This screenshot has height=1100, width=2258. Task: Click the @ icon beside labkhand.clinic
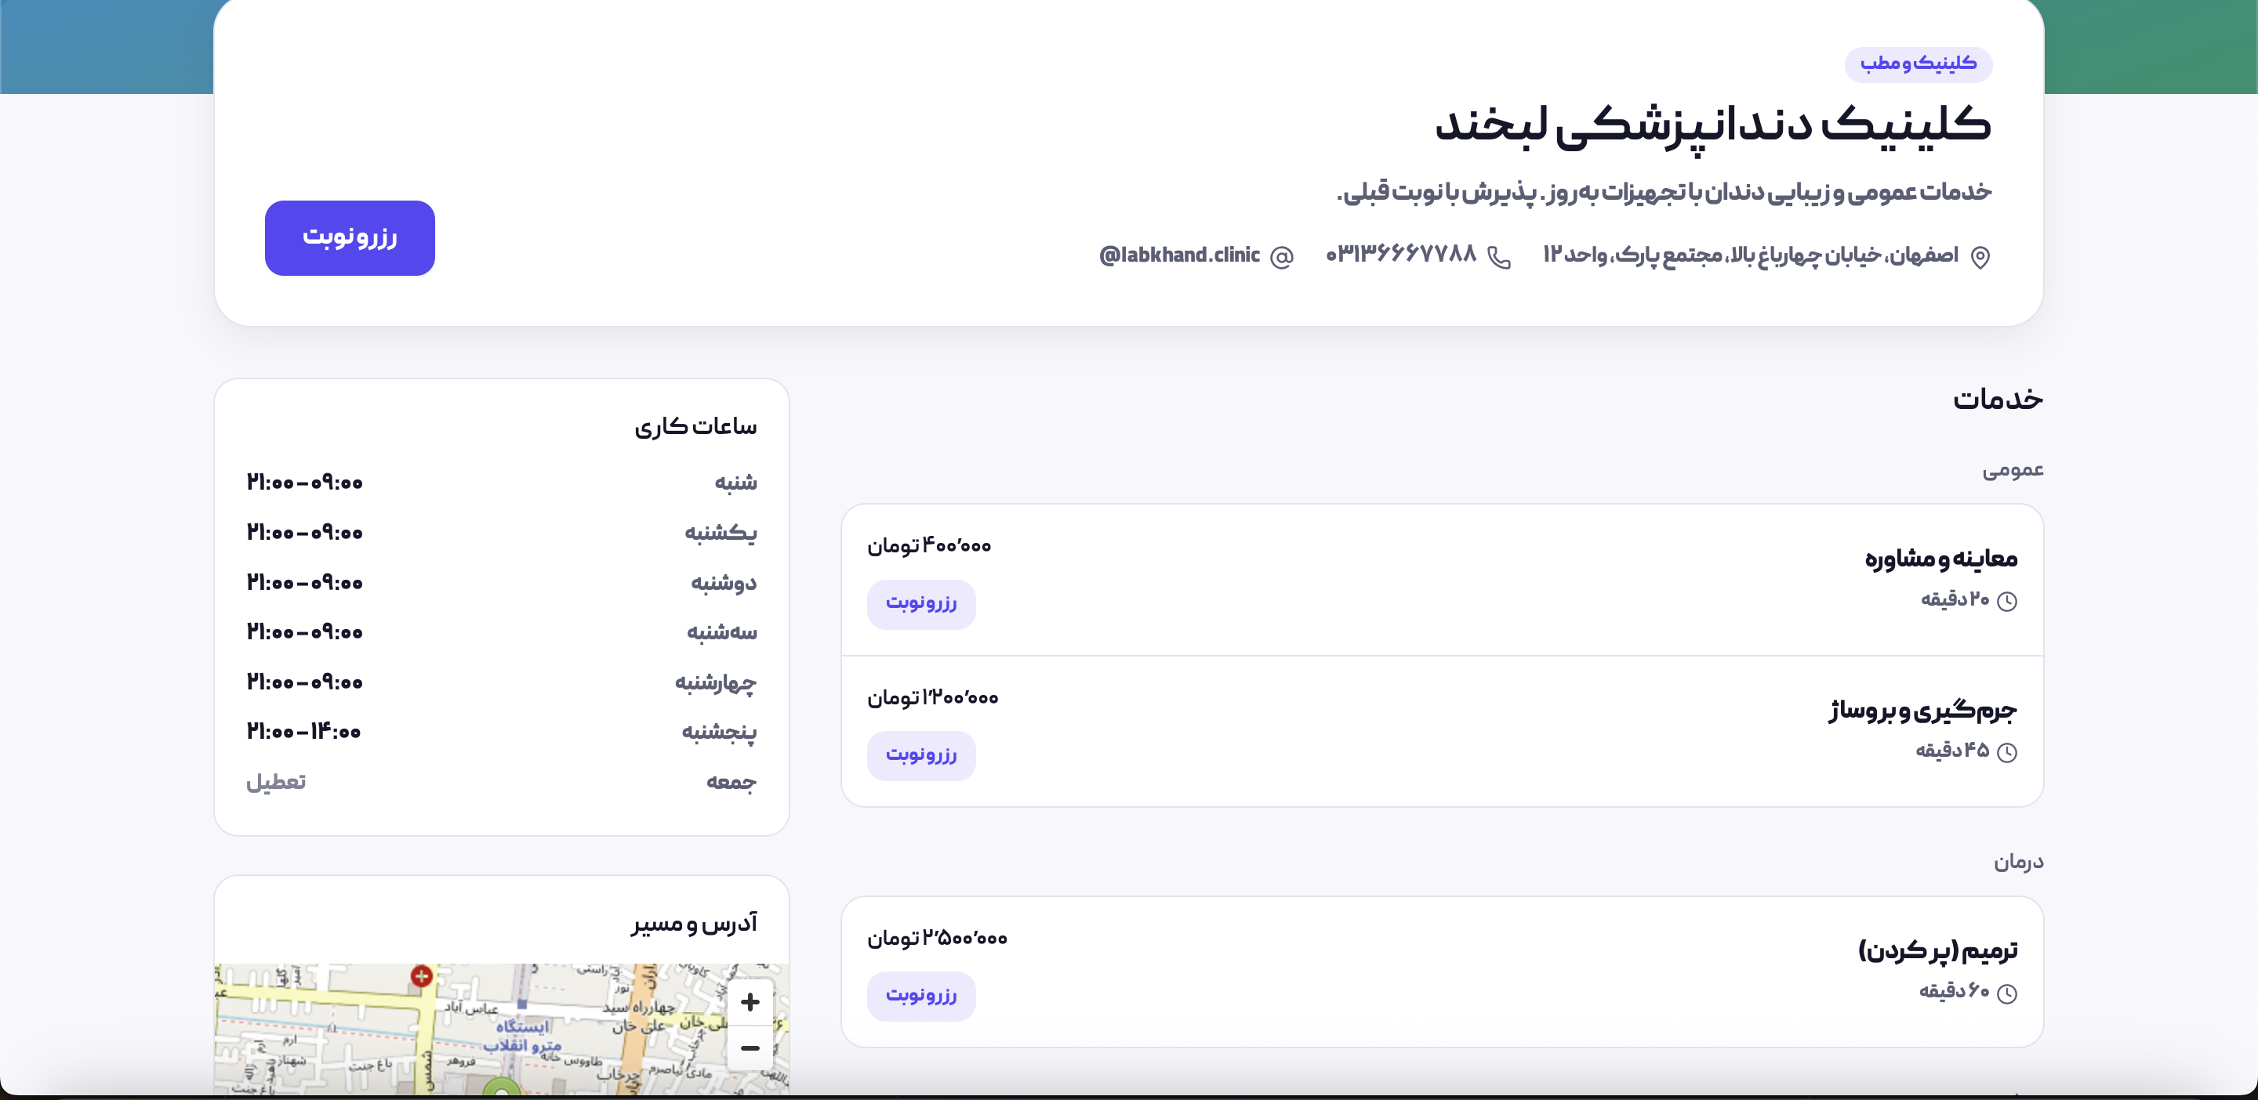pyautogui.click(x=1282, y=257)
